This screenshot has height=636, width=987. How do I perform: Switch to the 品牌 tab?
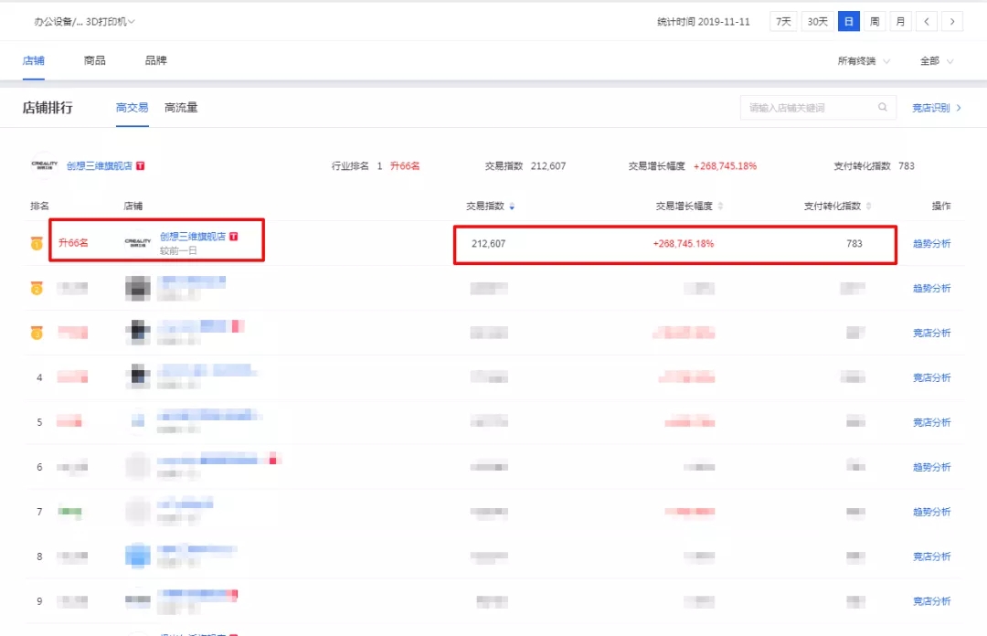click(155, 60)
